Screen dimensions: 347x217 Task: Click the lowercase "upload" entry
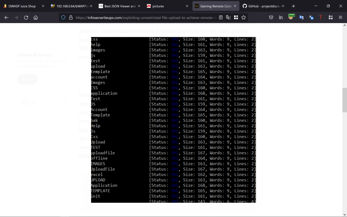pyautogui.click(x=98, y=66)
